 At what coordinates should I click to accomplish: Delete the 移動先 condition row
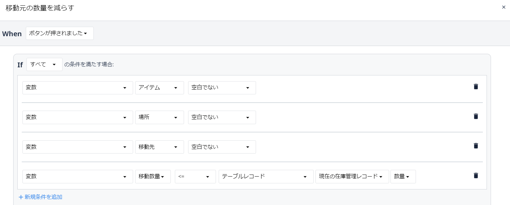(x=476, y=146)
